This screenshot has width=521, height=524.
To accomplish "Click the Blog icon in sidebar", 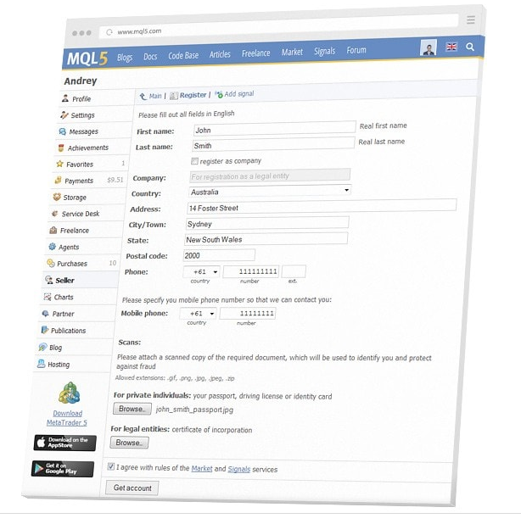I will (x=42, y=348).
